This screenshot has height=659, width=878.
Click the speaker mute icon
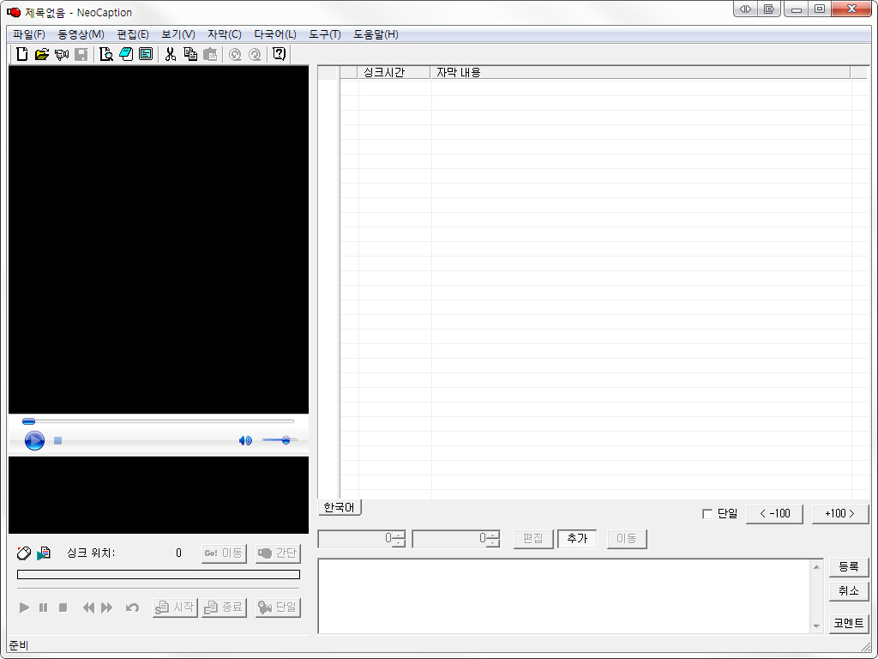point(245,440)
